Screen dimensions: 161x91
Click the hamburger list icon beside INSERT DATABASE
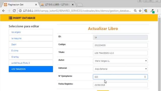click(10, 18)
